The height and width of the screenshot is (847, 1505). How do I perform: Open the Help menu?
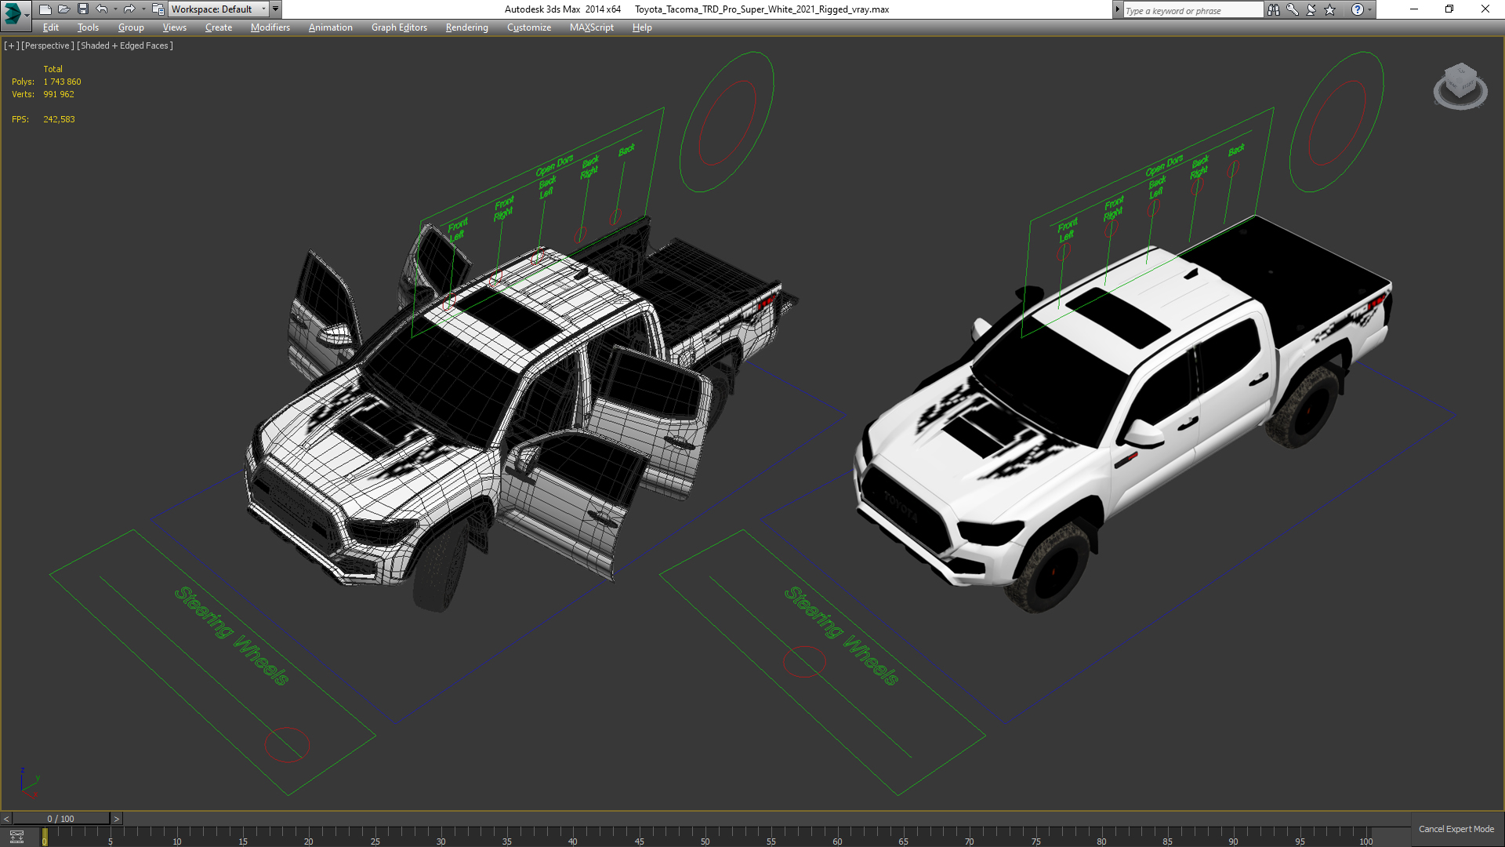tap(642, 27)
